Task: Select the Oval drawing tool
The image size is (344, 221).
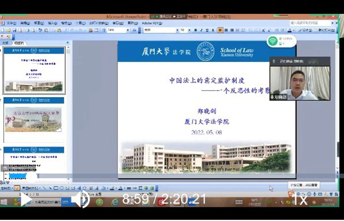Action: [62, 188]
